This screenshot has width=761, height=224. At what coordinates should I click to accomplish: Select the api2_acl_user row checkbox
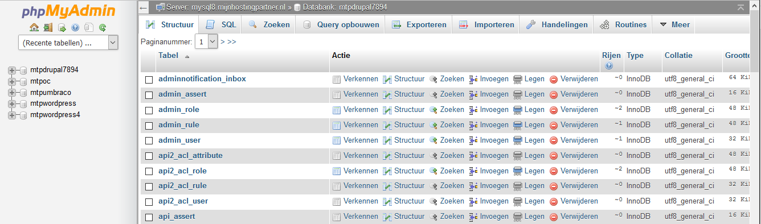[149, 202]
